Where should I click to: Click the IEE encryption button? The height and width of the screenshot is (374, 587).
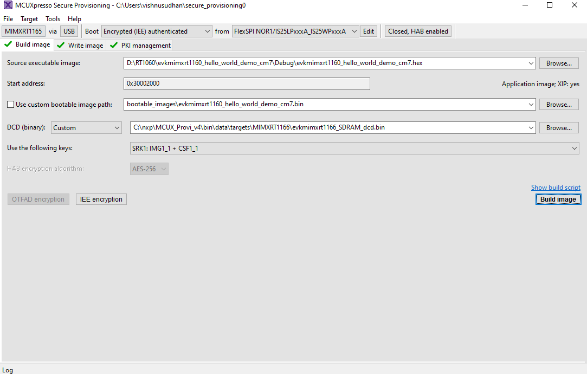(x=101, y=199)
